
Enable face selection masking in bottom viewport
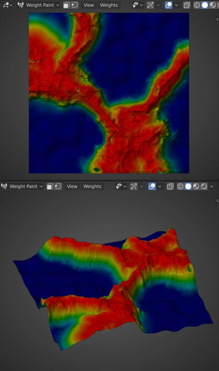click(50, 186)
